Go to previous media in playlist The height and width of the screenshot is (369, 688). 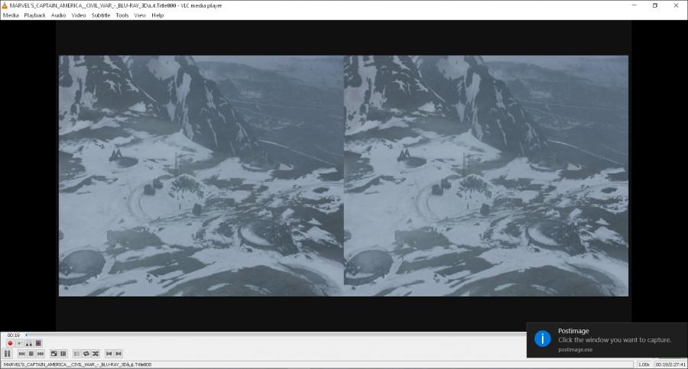pyautogui.click(x=22, y=354)
